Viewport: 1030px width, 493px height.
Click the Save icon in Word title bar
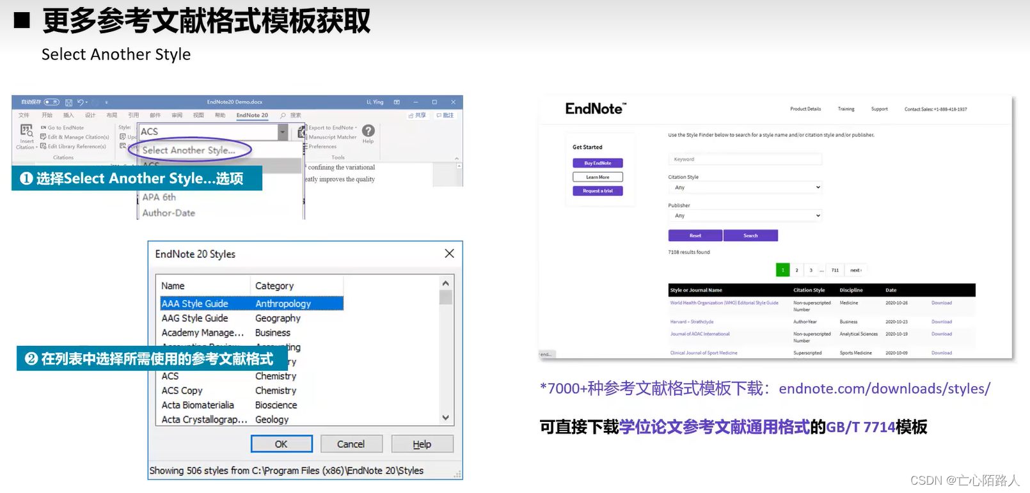click(x=68, y=102)
